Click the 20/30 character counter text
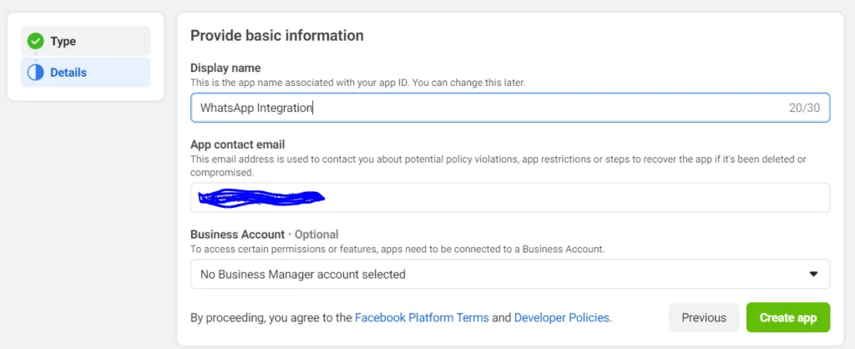The width and height of the screenshot is (855, 349). (x=804, y=108)
